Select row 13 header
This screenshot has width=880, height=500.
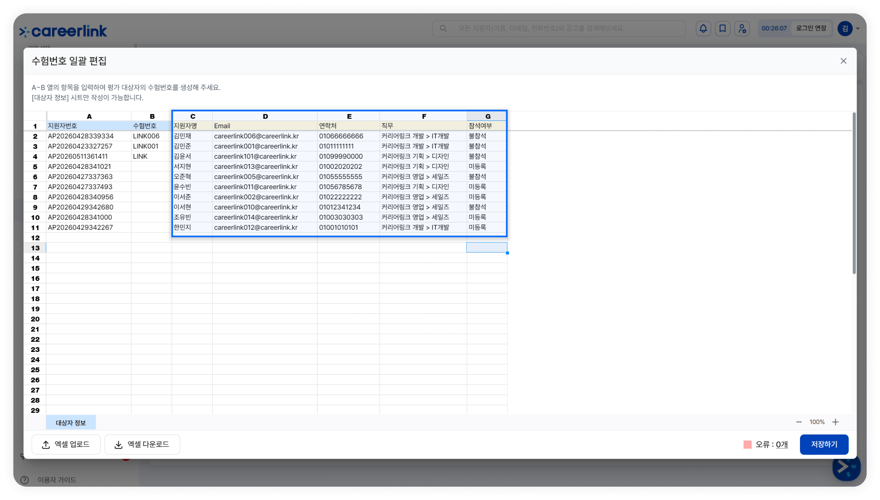pyautogui.click(x=35, y=248)
